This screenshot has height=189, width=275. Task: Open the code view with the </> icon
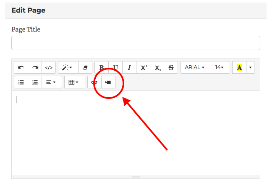click(x=49, y=67)
